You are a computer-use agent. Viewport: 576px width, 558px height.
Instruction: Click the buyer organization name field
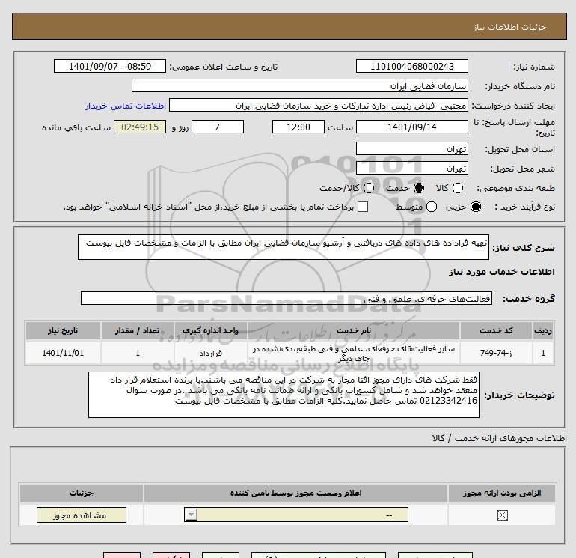coord(300,86)
